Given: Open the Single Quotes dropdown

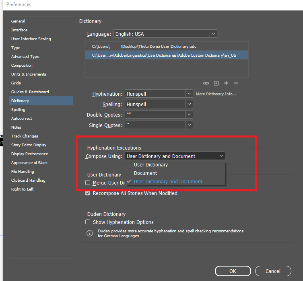Looking at the screenshot, I should (189, 125).
